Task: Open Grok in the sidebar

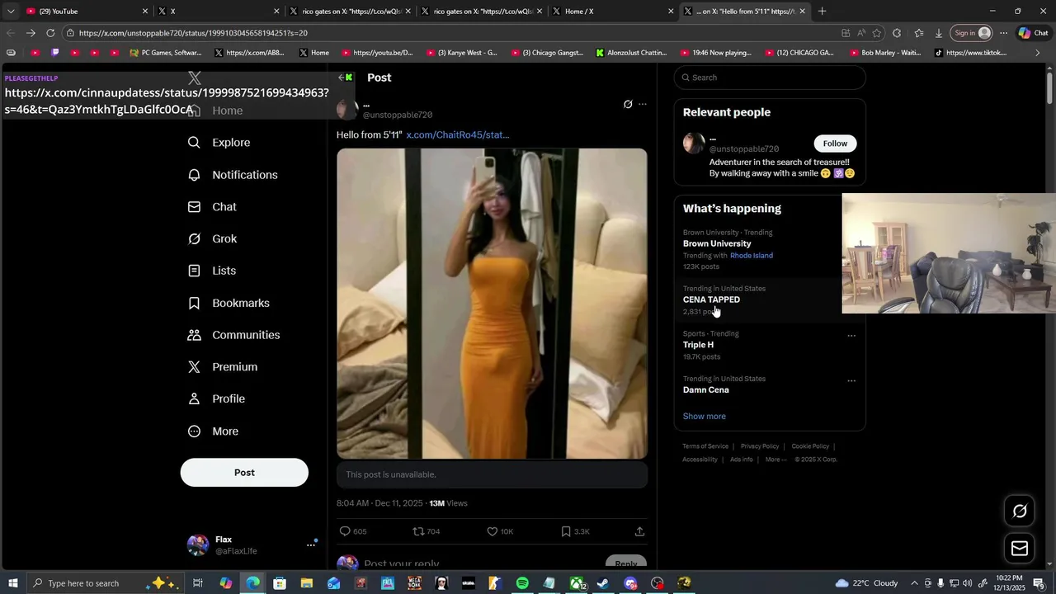Action: click(x=212, y=239)
